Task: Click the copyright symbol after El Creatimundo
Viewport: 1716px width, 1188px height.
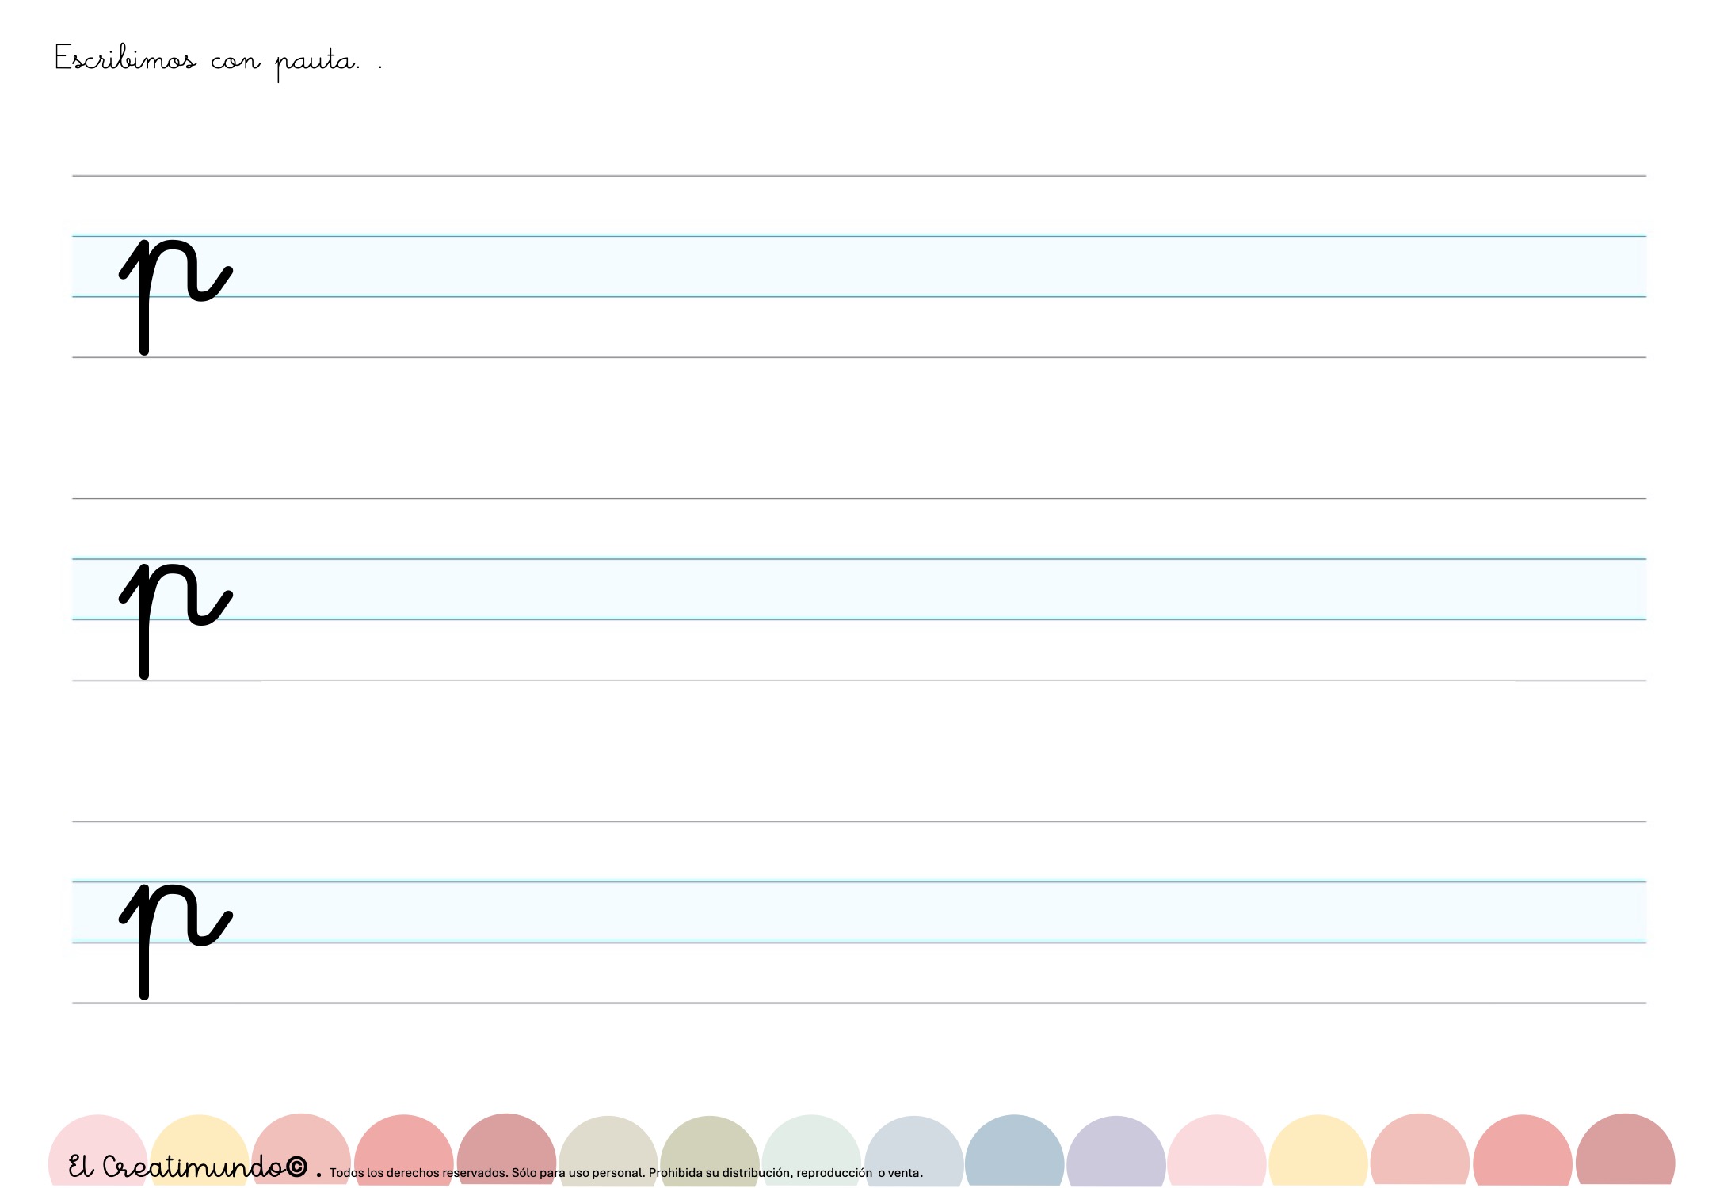Action: (x=296, y=1167)
